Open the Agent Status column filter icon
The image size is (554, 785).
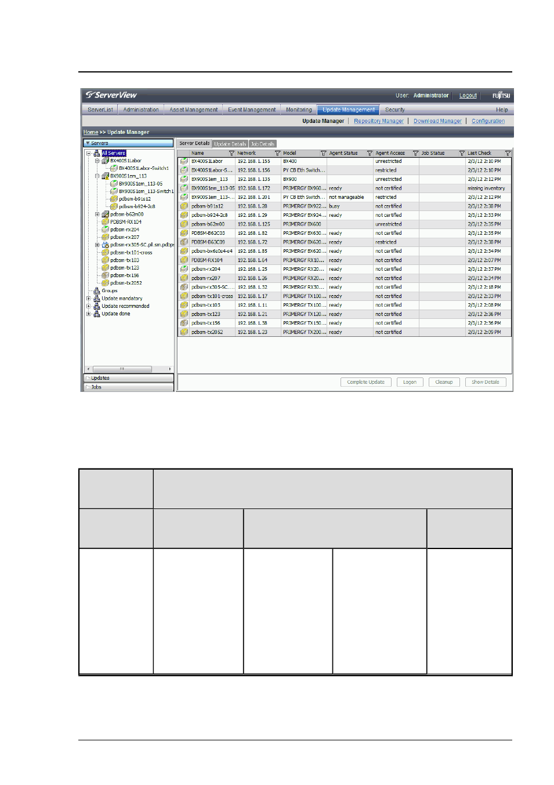click(370, 153)
